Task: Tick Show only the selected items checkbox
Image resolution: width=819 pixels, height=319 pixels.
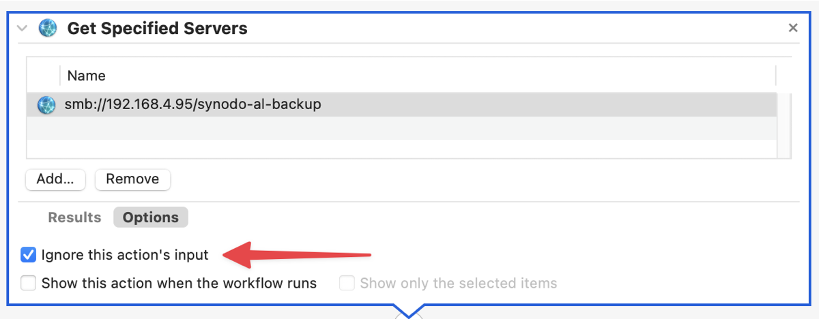Action: tap(347, 283)
